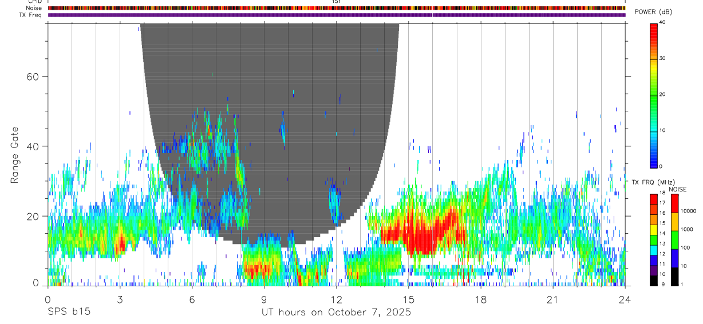Select the Range Gate y-axis label
The width and height of the screenshot is (703, 324).
[x=15, y=155]
